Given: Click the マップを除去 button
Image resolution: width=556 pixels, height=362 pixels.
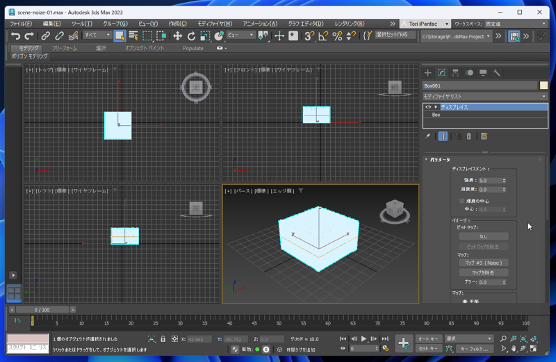Looking at the screenshot, I should [x=483, y=272].
